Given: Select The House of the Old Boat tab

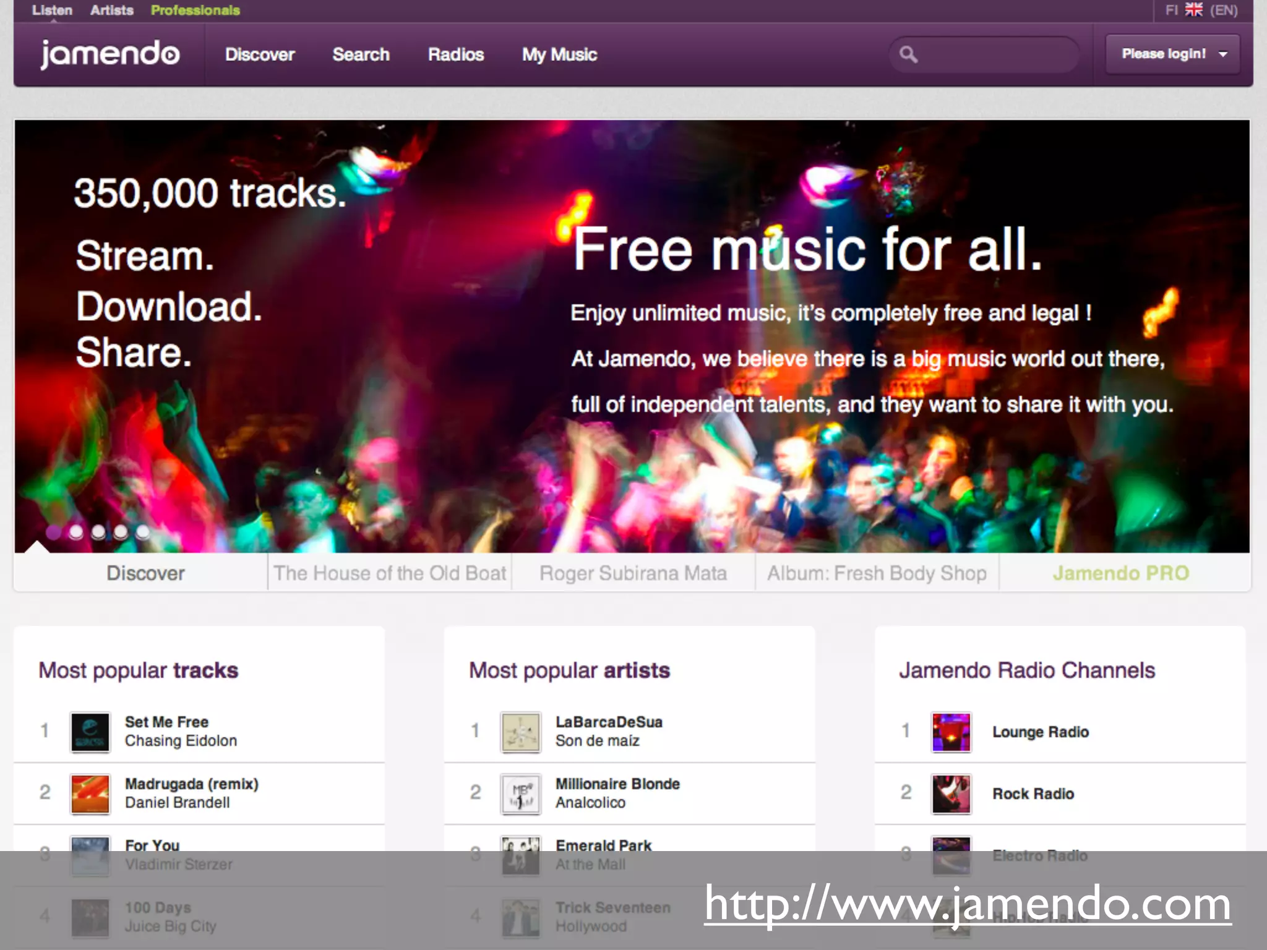Looking at the screenshot, I should [x=390, y=573].
